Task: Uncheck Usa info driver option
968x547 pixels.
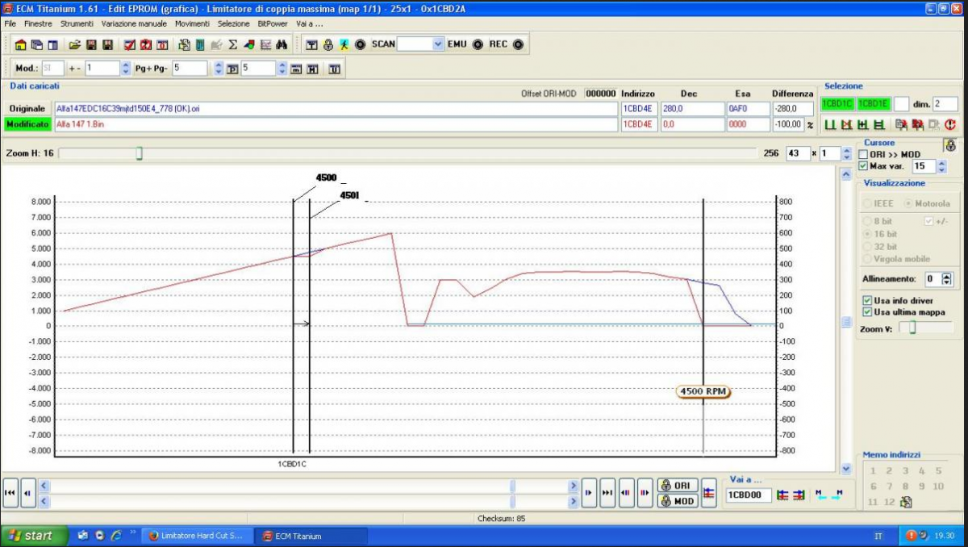Action: click(867, 300)
